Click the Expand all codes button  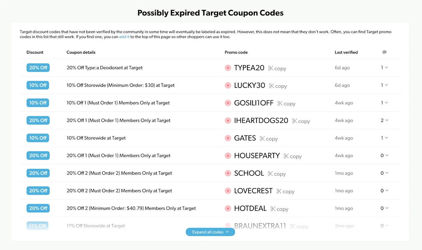point(210,232)
